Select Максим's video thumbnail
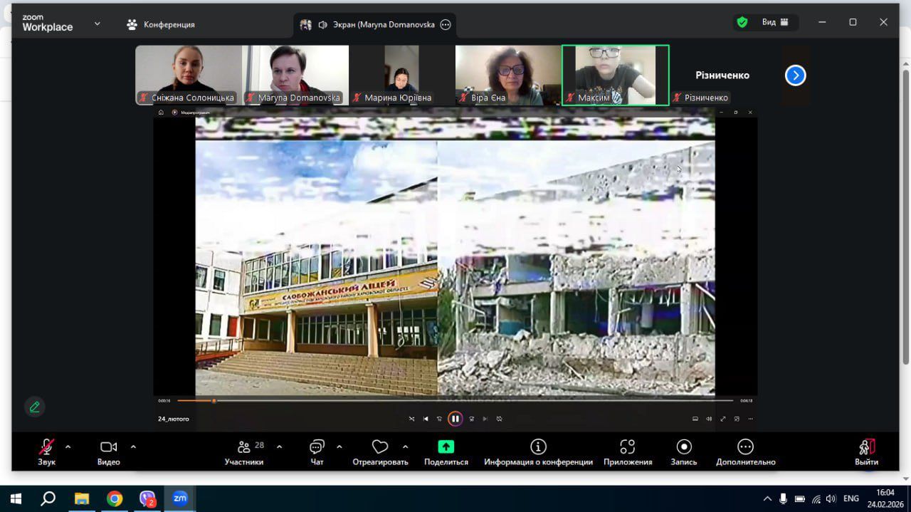This screenshot has width=911, height=512. pos(615,75)
